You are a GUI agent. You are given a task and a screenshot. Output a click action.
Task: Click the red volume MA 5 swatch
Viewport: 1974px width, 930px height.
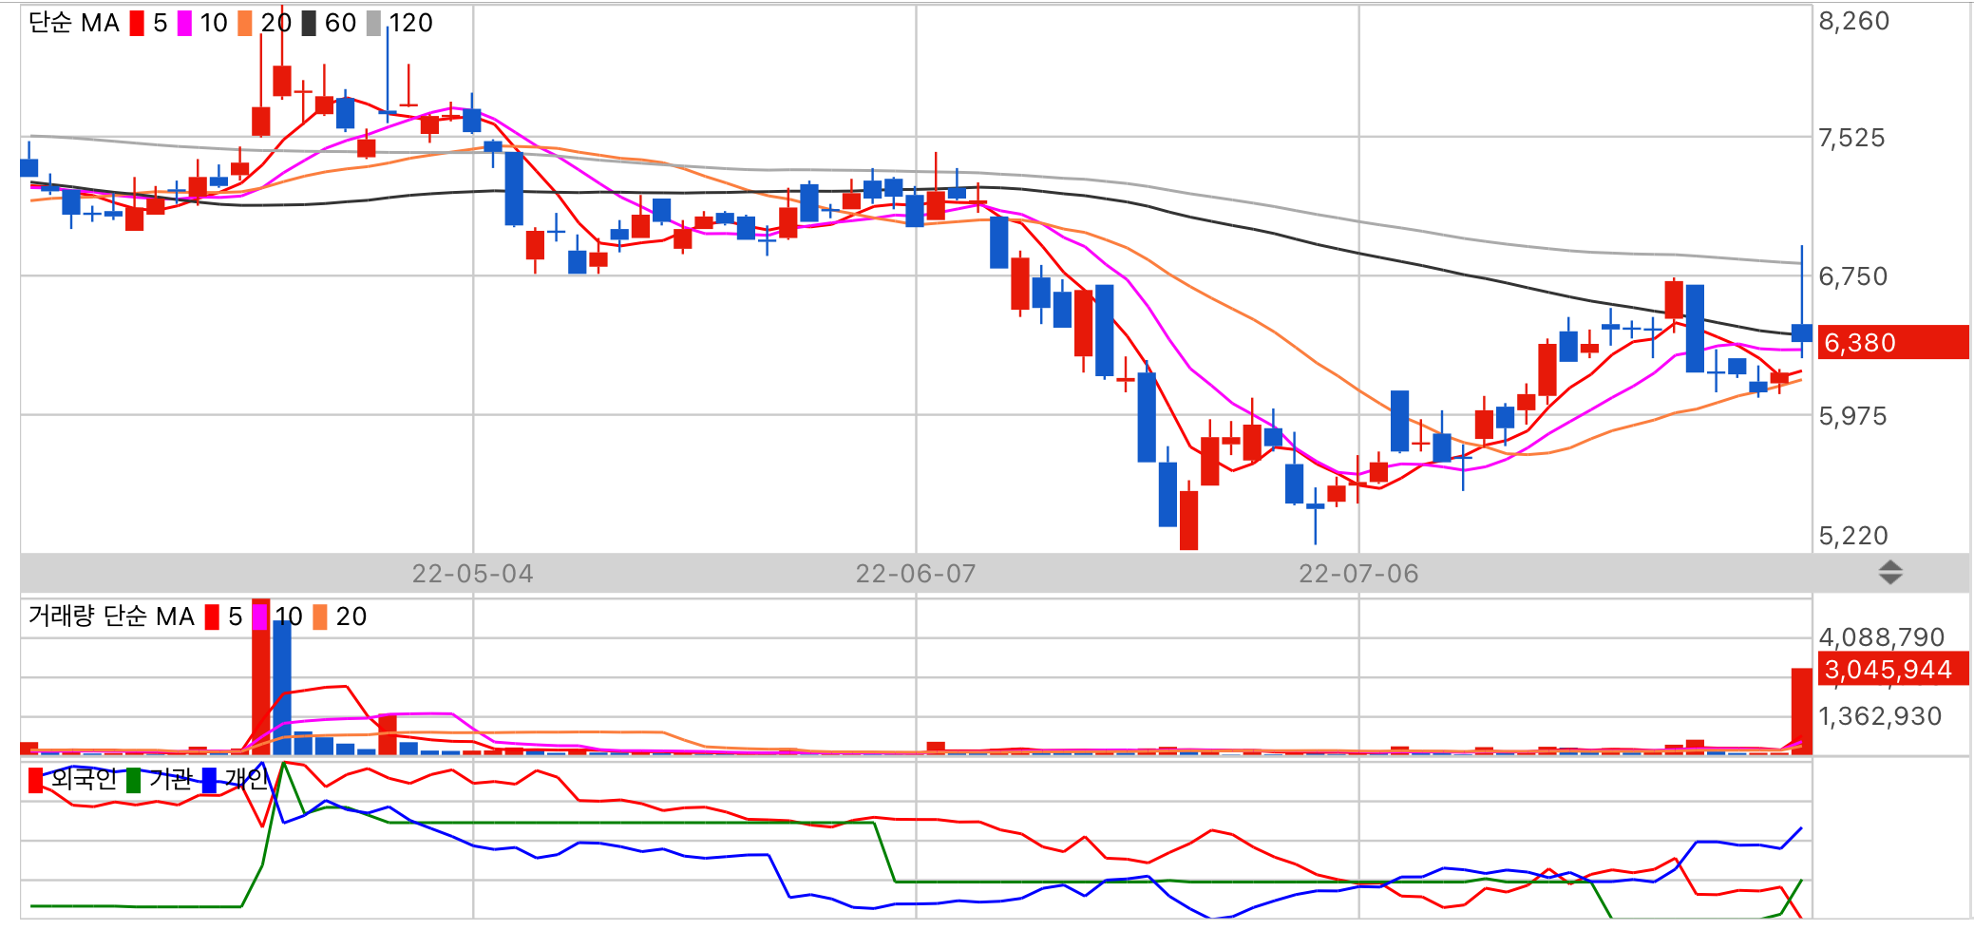212,617
